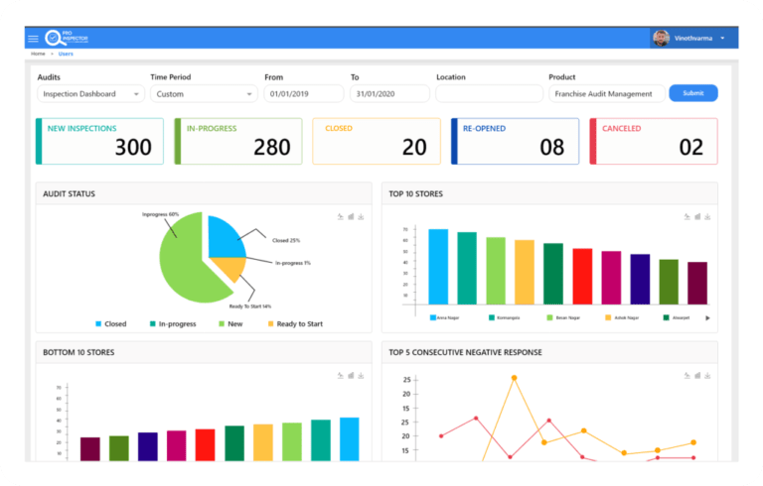Viewport: 763px width, 486px height.
Task: Click the download icon in Top 10 Stores
Action: click(x=707, y=217)
